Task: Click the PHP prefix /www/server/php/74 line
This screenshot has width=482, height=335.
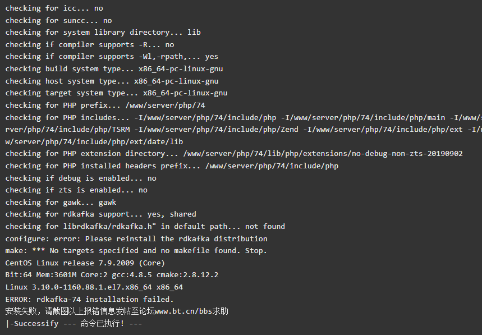Action: [x=105, y=105]
